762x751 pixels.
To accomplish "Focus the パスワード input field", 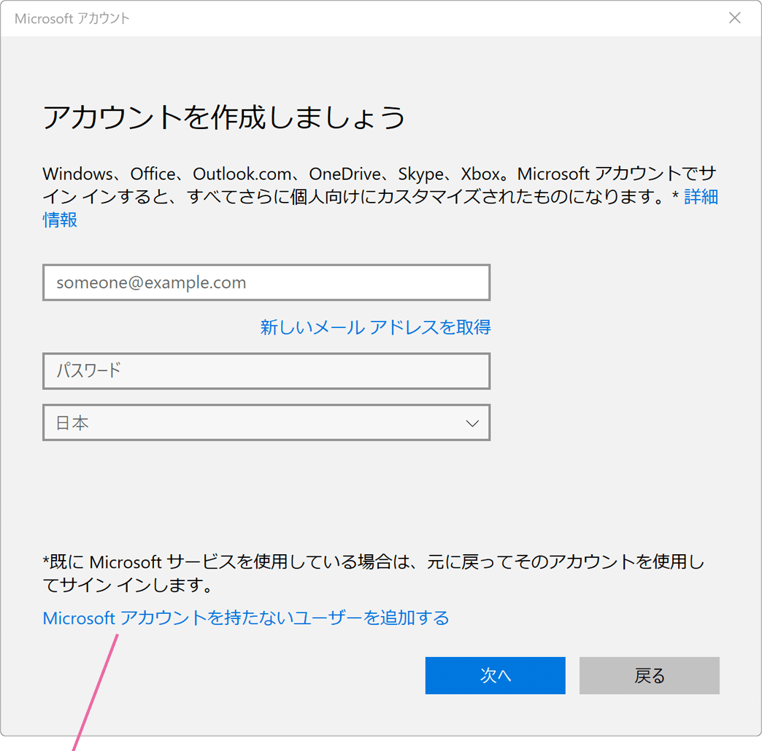I will point(266,371).
